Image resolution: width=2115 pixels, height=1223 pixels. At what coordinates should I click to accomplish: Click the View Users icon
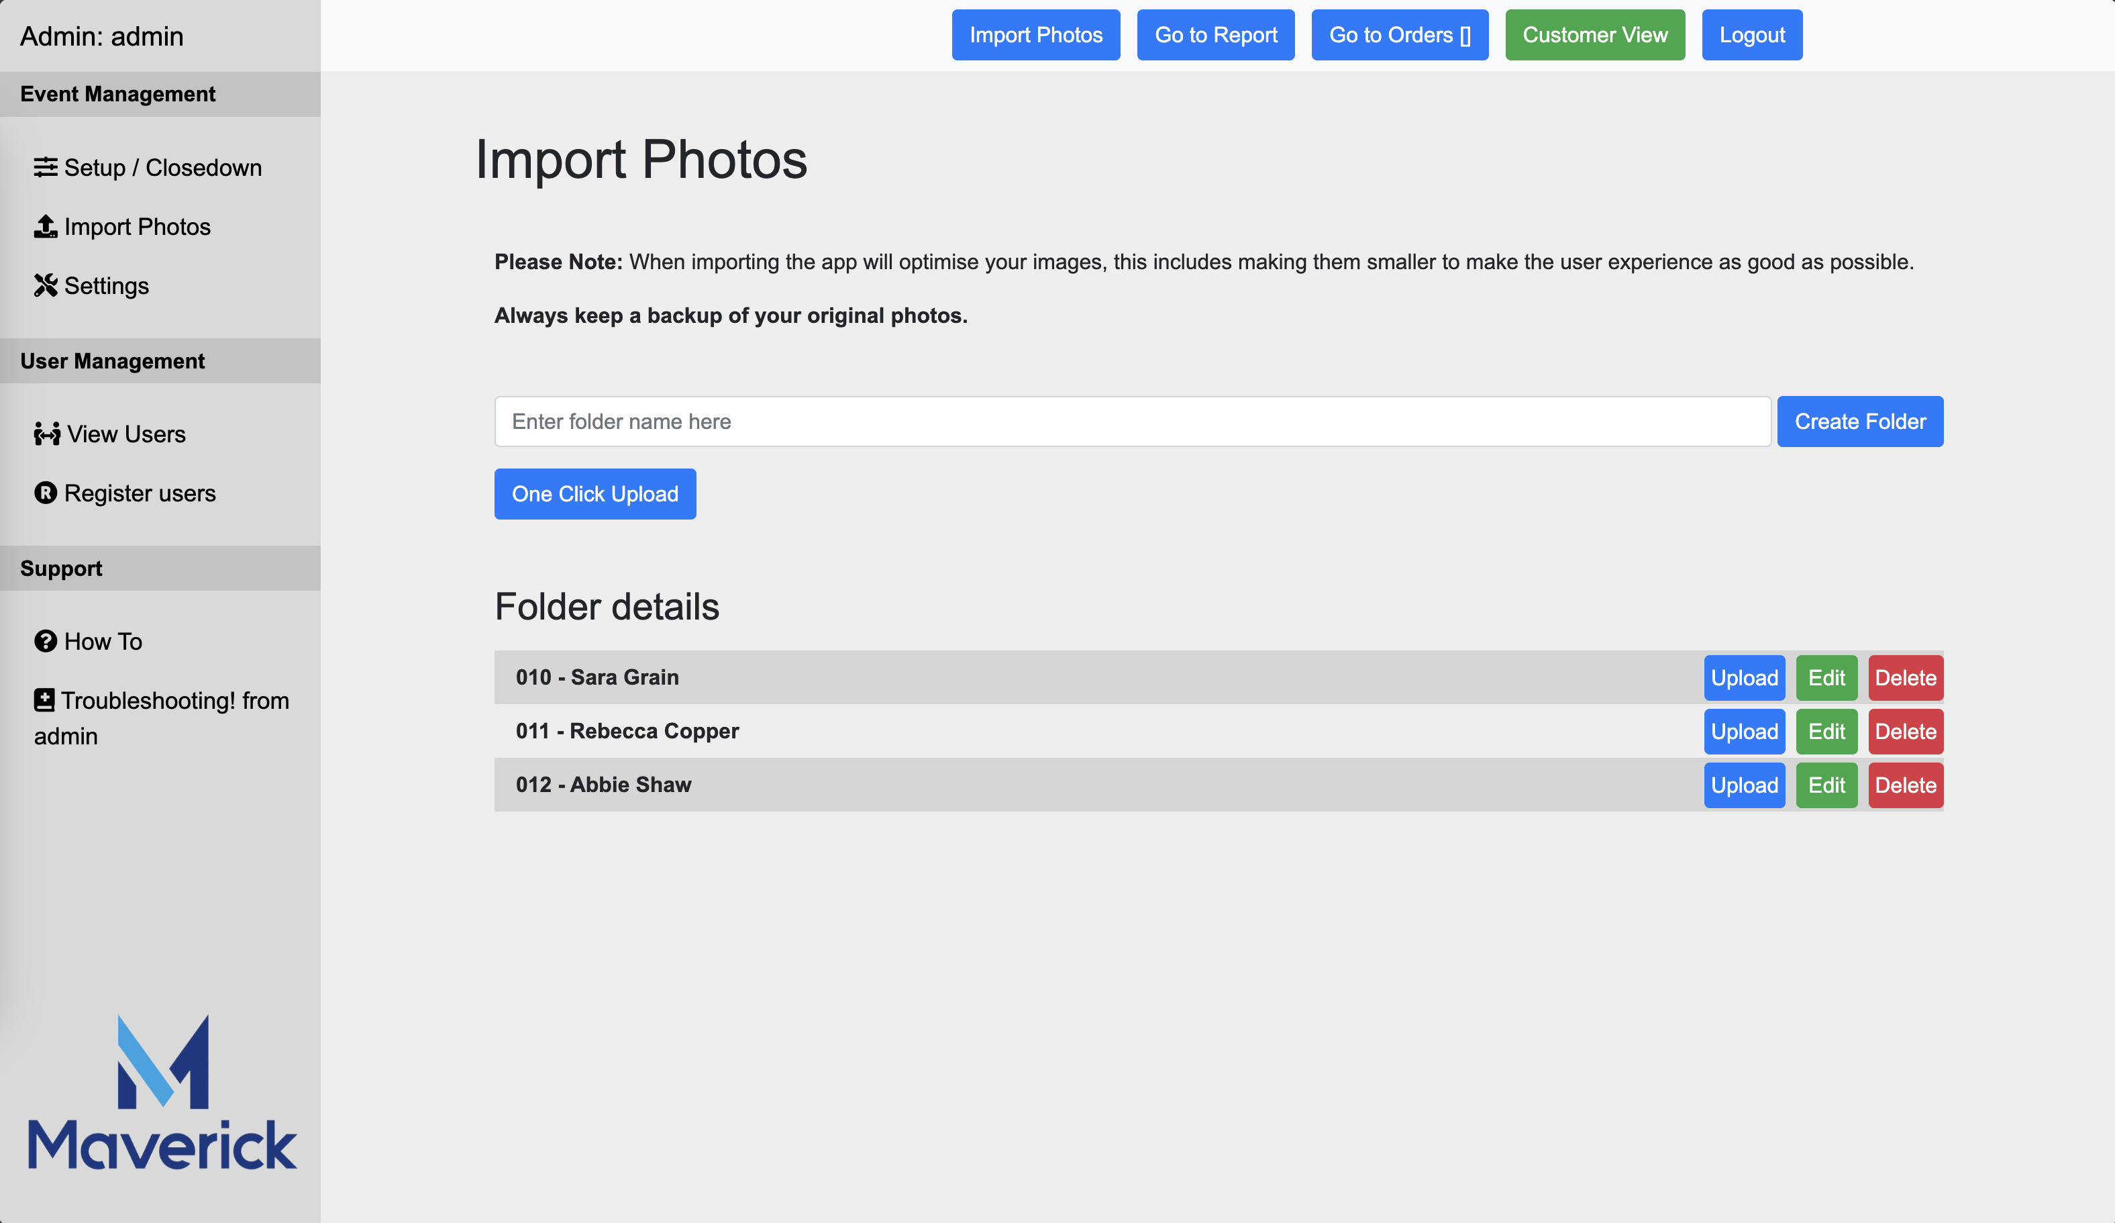tap(48, 434)
